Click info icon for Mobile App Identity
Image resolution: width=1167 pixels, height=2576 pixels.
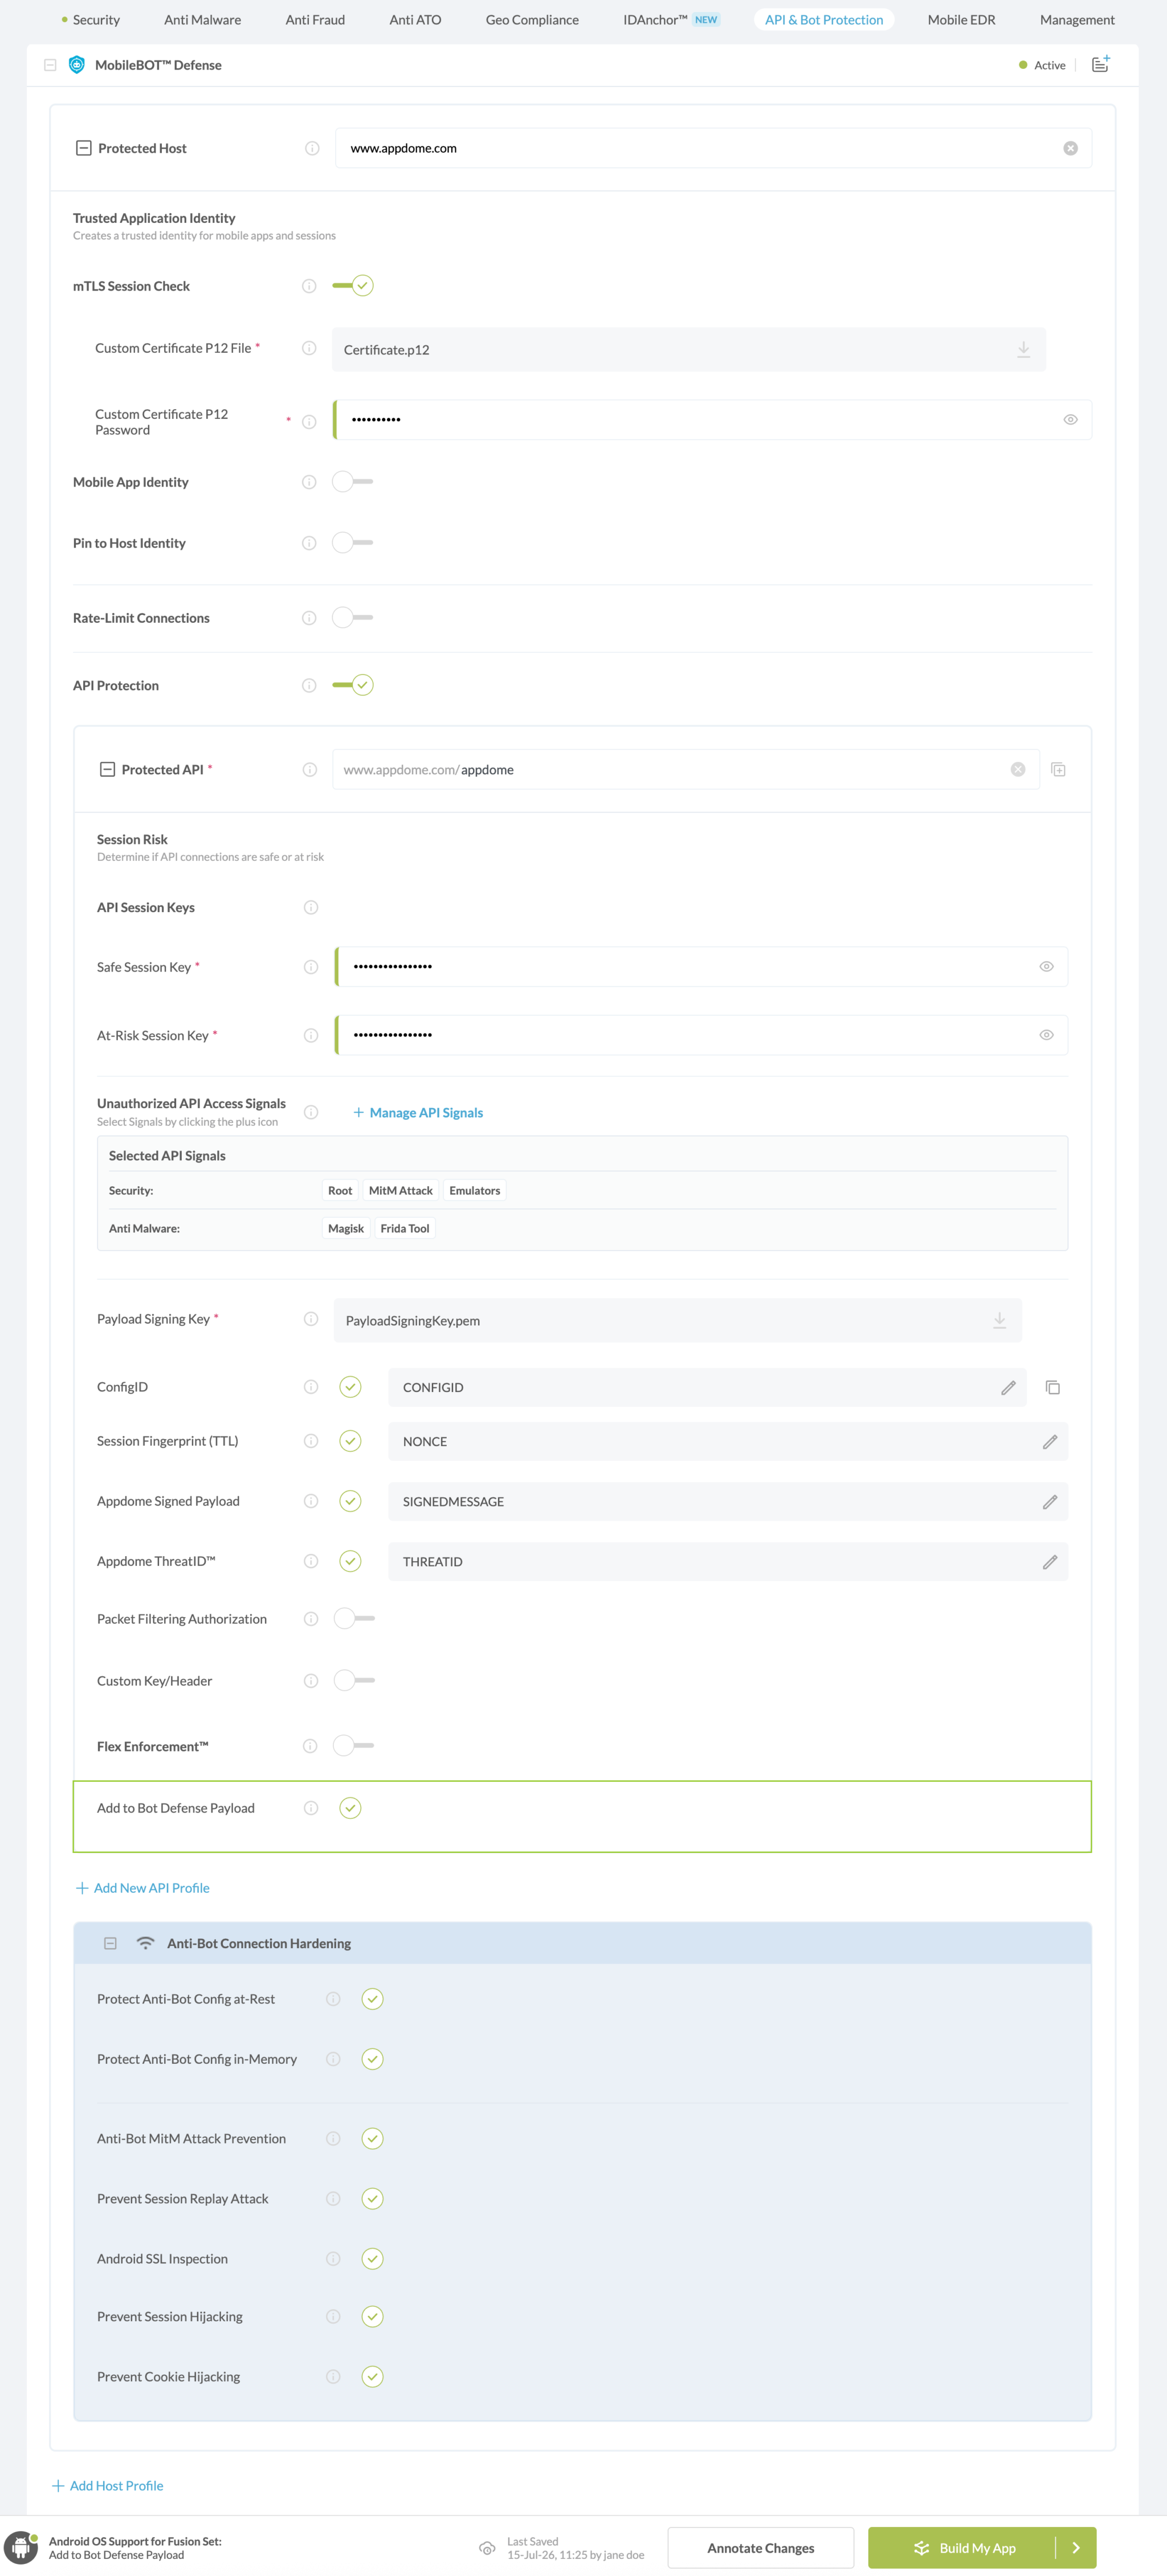click(309, 482)
